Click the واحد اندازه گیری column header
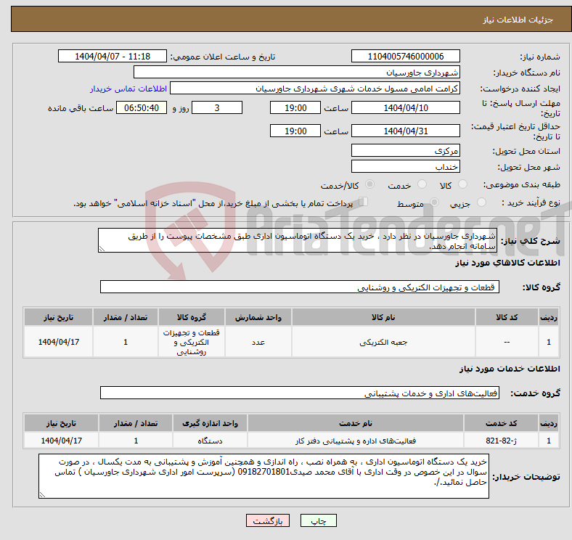 tap(210, 423)
